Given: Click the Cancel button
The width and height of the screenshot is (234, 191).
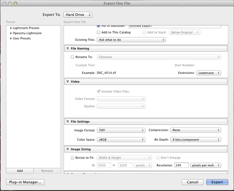Looking at the screenshot, I should tap(192, 182).
